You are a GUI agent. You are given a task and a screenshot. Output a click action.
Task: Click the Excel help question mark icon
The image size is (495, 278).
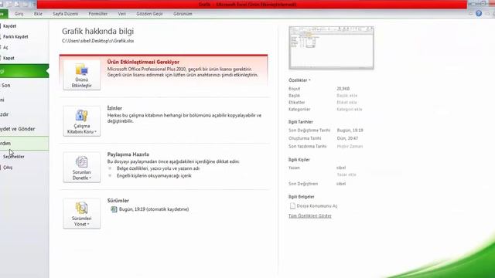click(479, 14)
